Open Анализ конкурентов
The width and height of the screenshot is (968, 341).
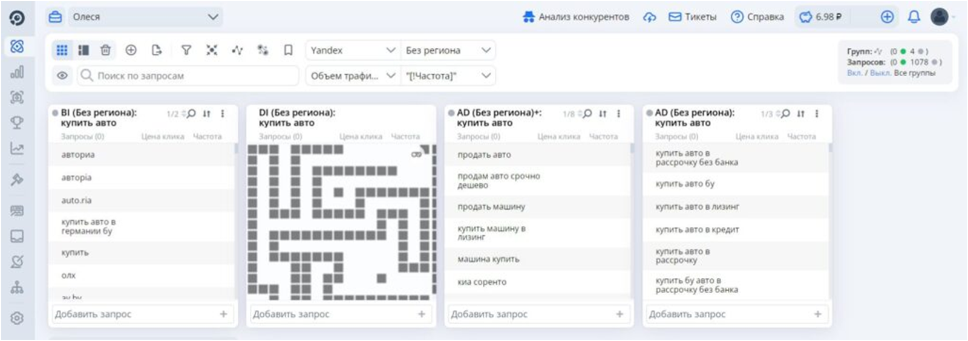coord(576,17)
